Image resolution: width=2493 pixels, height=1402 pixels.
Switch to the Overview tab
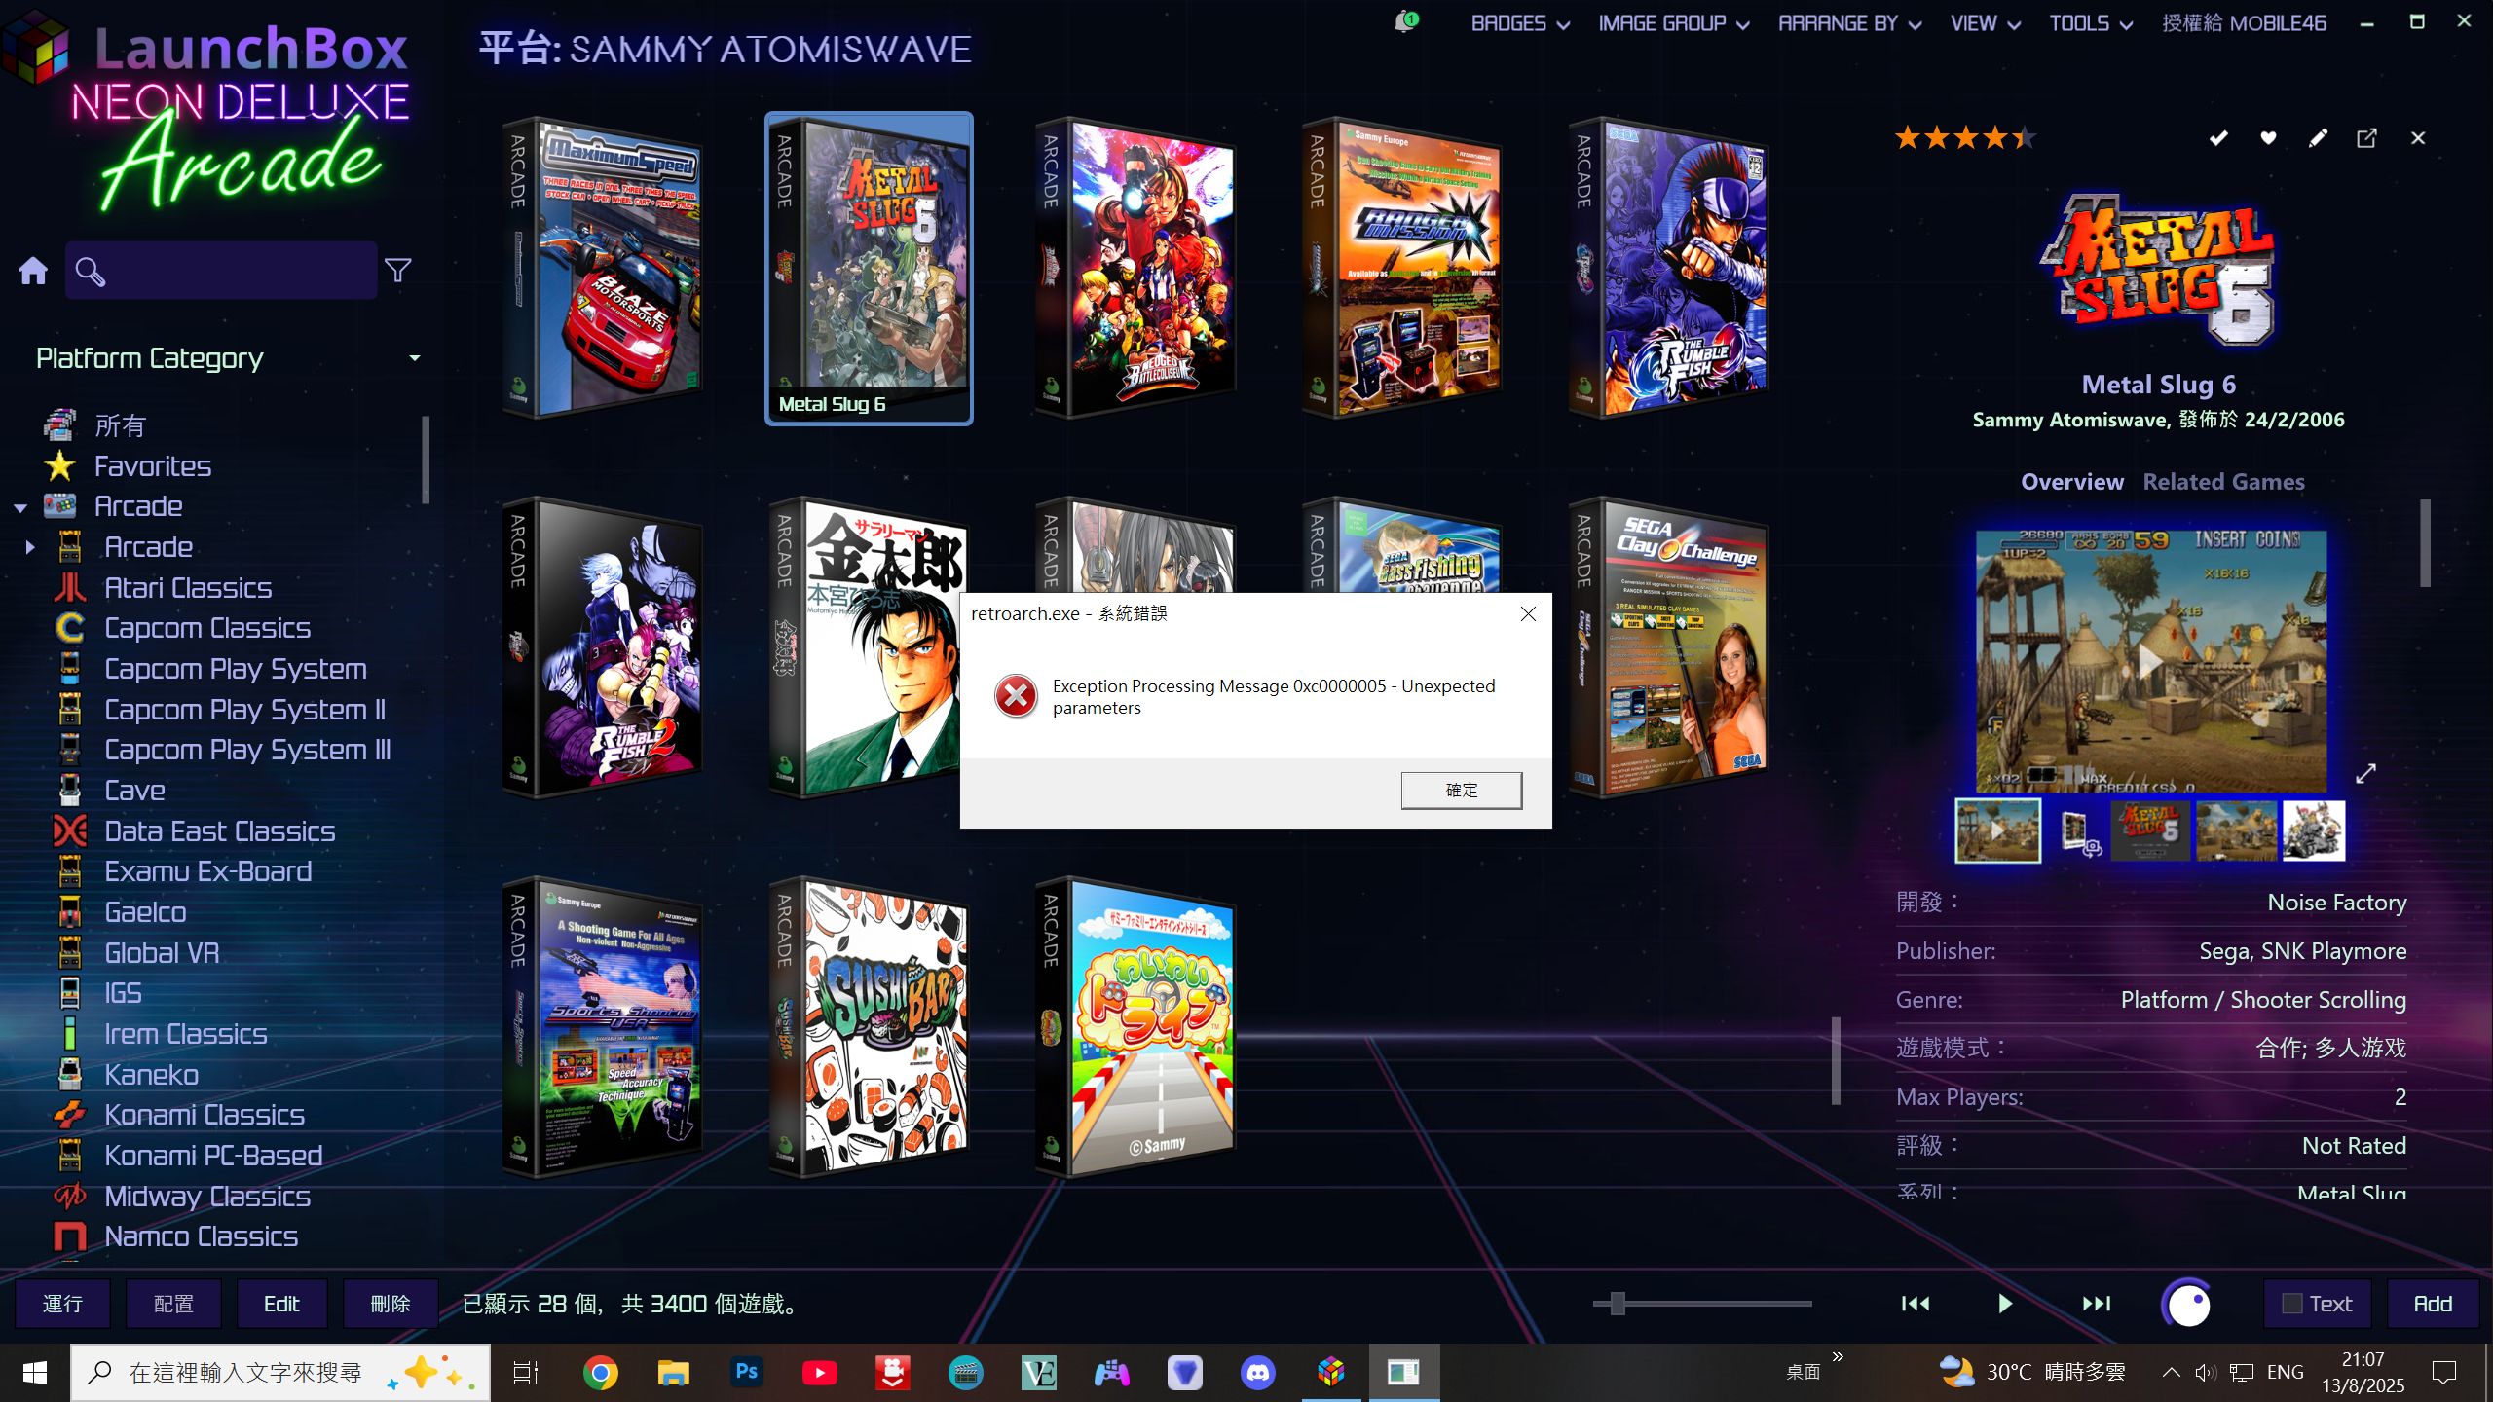[x=2071, y=482]
